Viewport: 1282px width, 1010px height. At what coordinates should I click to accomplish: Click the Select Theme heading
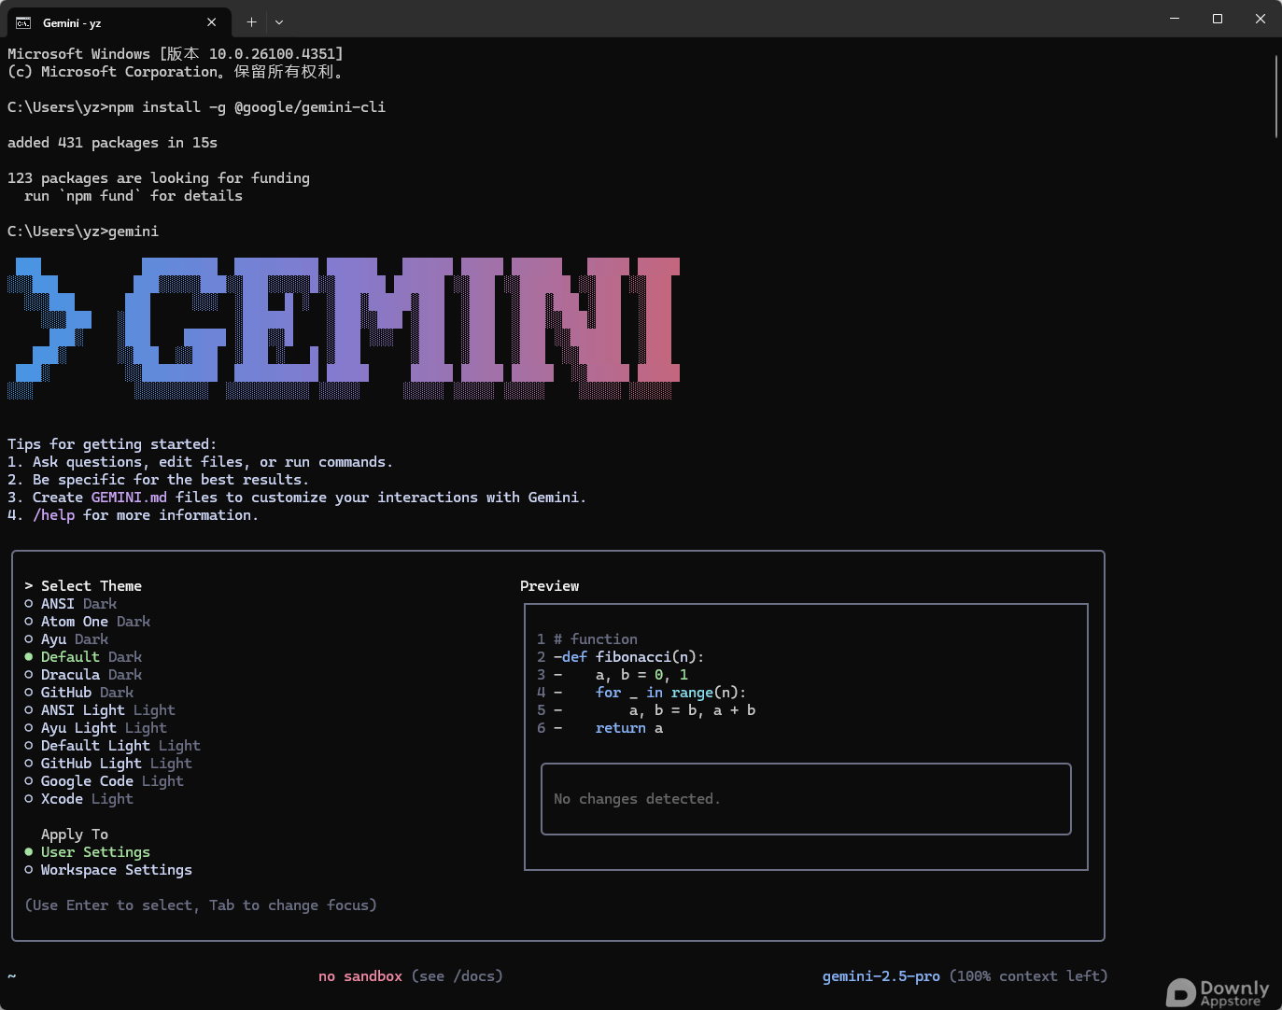pos(92,586)
